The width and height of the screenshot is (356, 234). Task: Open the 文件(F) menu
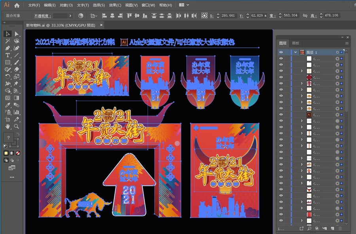click(x=34, y=5)
